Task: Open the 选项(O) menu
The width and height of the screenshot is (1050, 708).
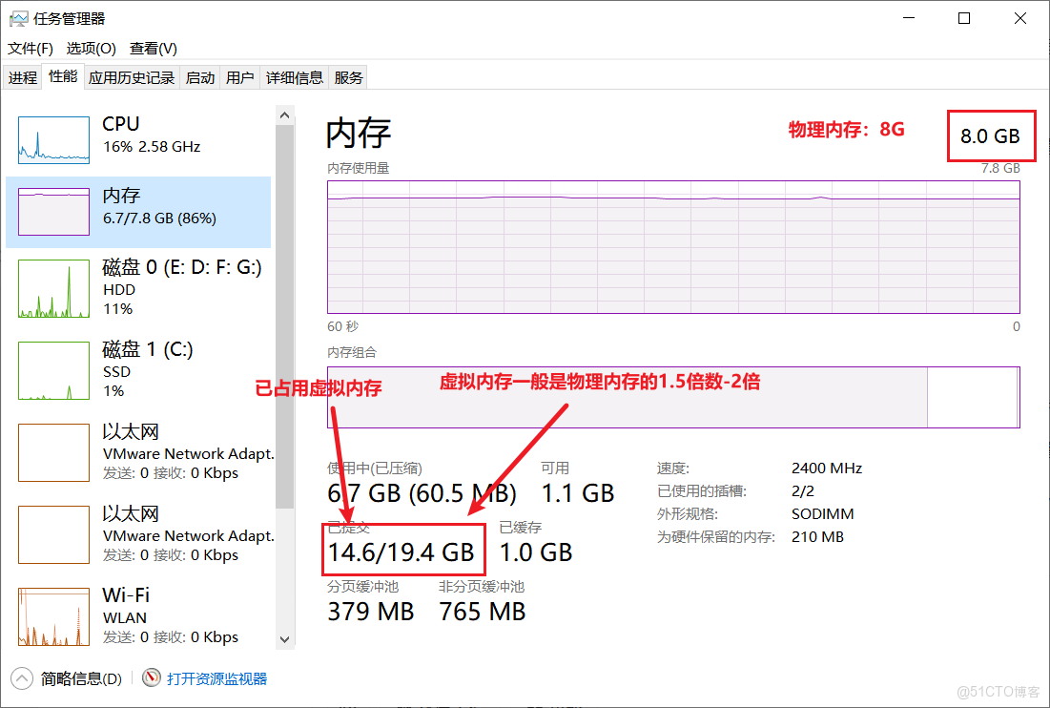Action: pyautogui.click(x=90, y=48)
